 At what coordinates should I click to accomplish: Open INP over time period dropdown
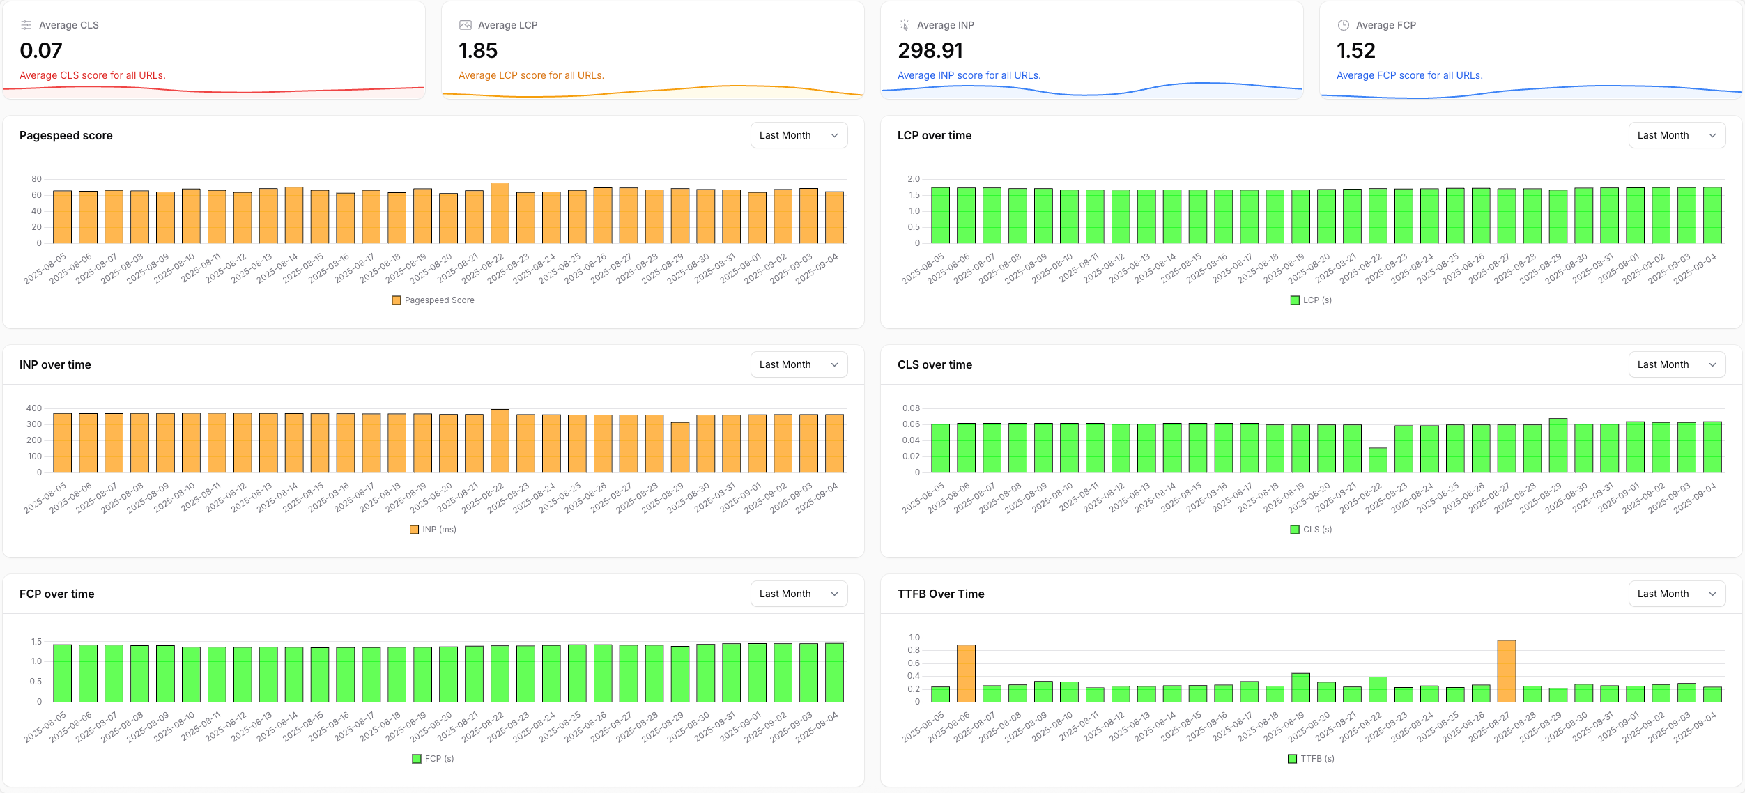click(799, 364)
